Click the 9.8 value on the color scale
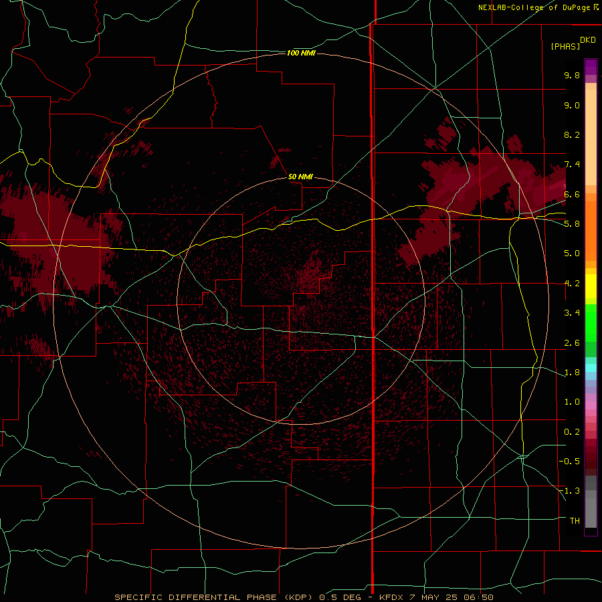This screenshot has height=602, width=602. tap(572, 75)
